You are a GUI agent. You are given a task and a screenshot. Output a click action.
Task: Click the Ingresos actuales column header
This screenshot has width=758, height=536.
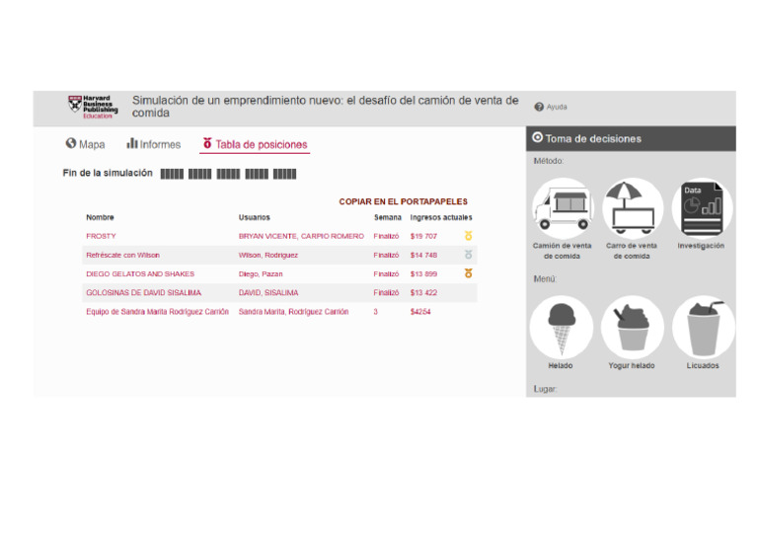[x=441, y=217]
